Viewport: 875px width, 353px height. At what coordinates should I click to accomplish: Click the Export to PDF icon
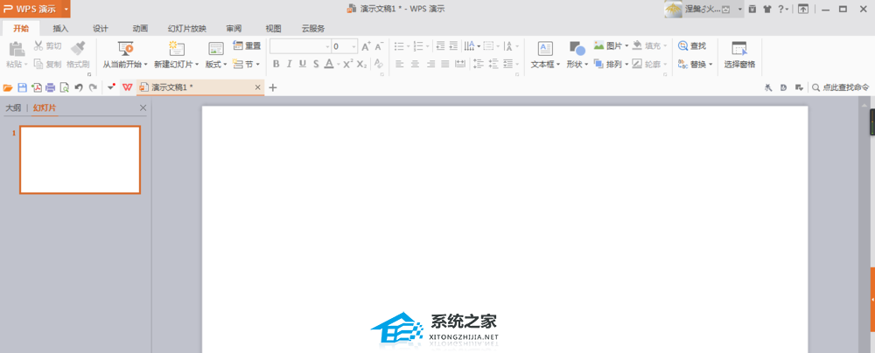pyautogui.click(x=36, y=87)
